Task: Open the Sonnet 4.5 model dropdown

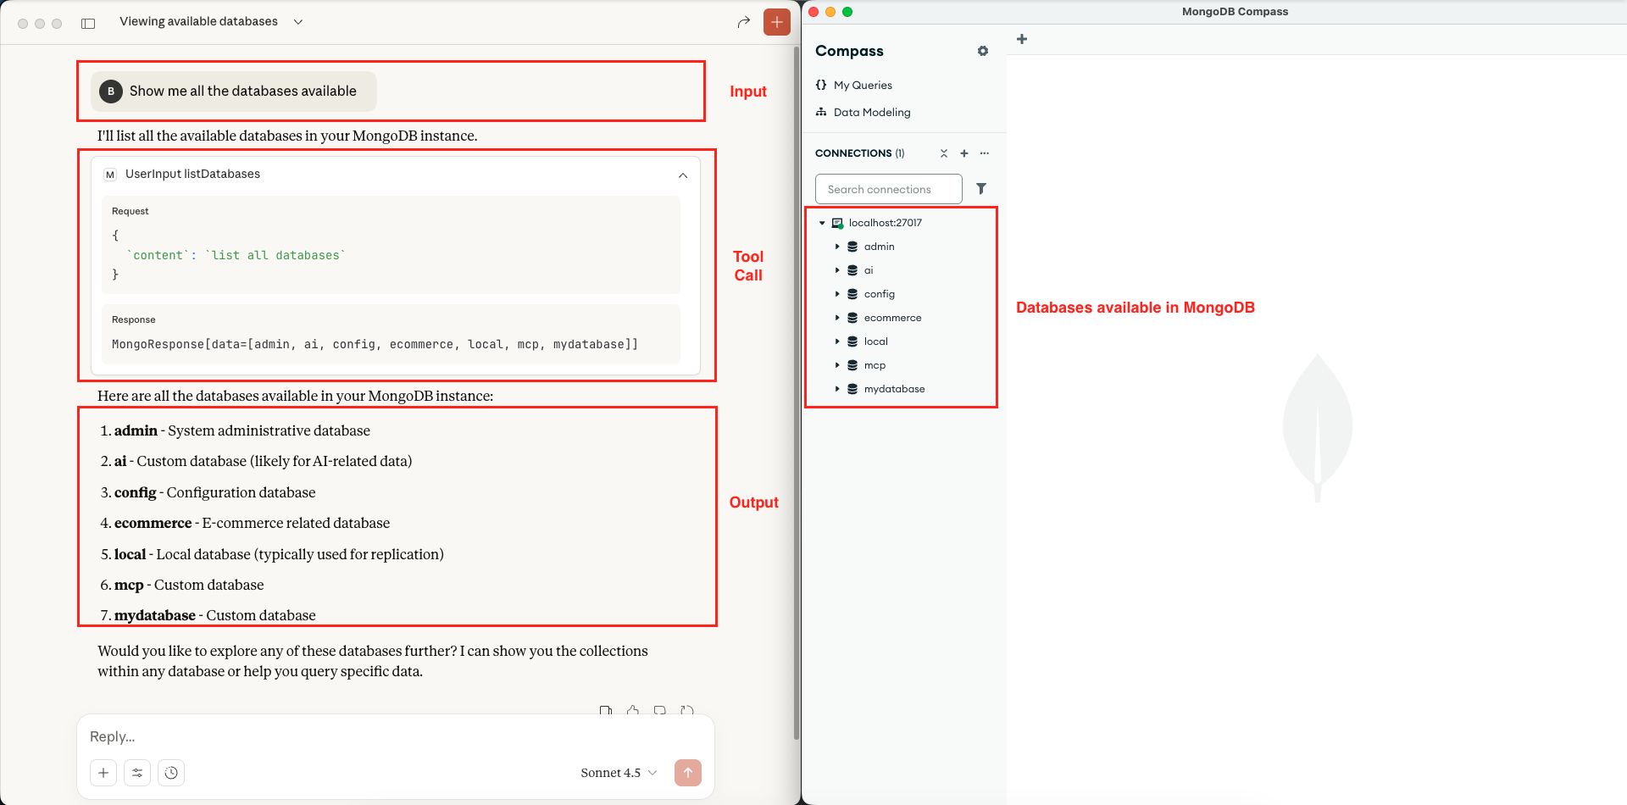Action: pos(619,773)
